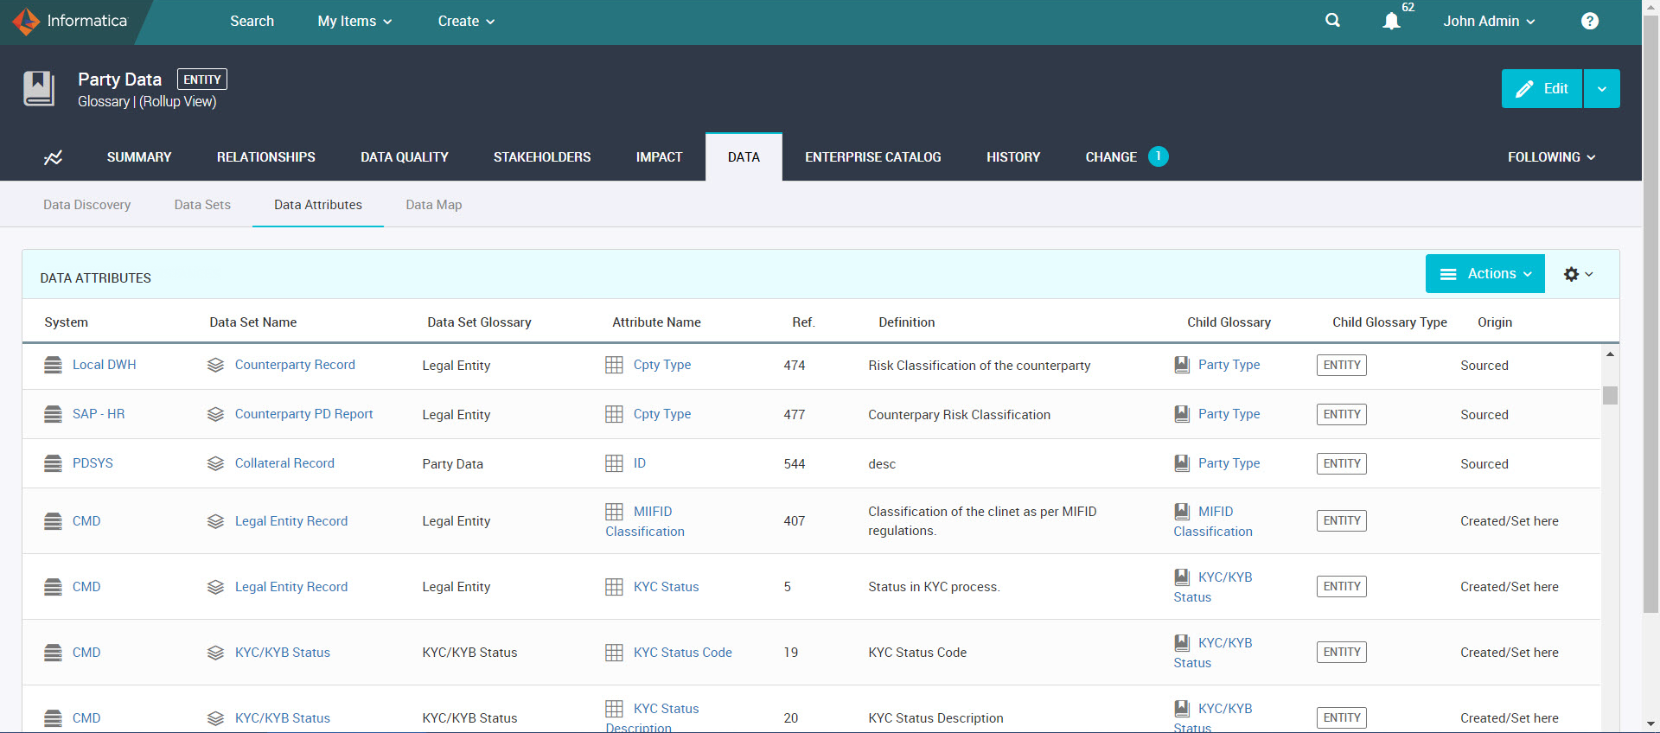Click the table icon beside Cpty Type ref 474
Viewport: 1660px width, 733px height.
[x=614, y=365]
